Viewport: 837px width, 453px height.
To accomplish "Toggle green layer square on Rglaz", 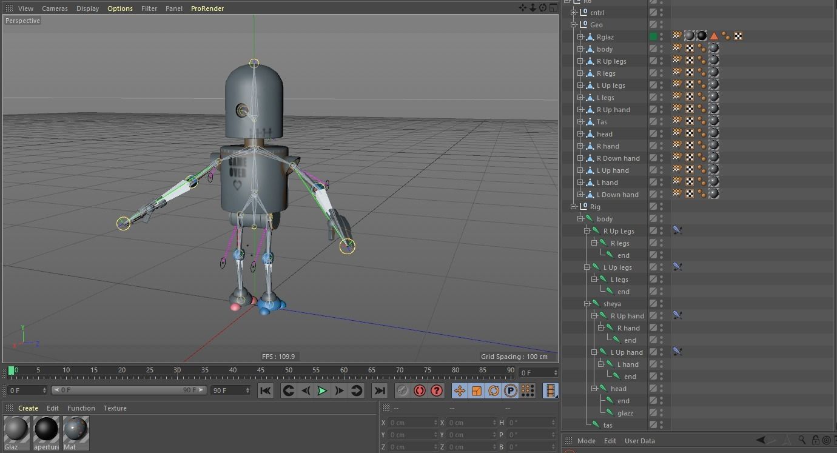I will click(653, 36).
